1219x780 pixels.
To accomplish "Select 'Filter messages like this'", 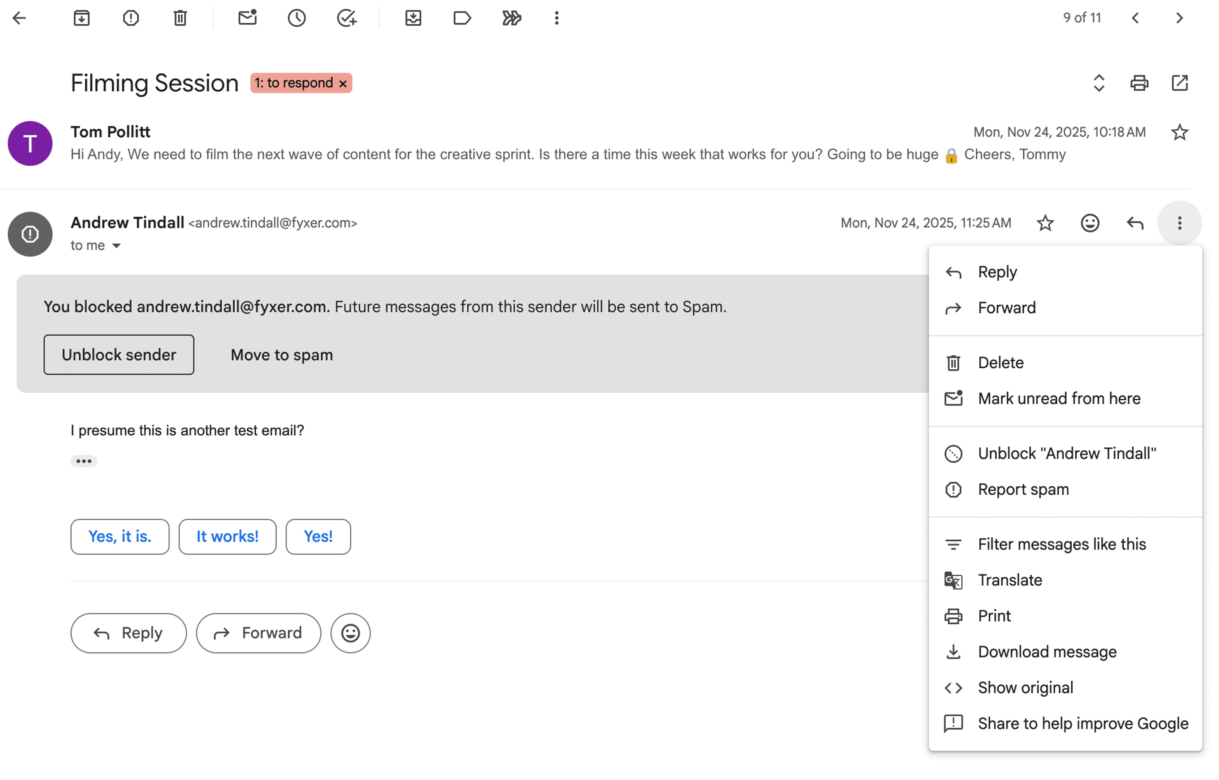I will click(1065, 544).
